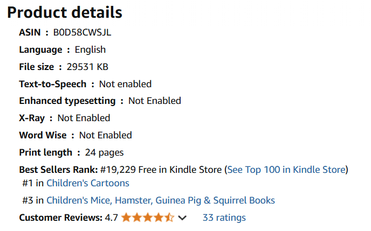
Task: Click the Best Sellers Rank label
Action: pyautogui.click(x=58, y=170)
